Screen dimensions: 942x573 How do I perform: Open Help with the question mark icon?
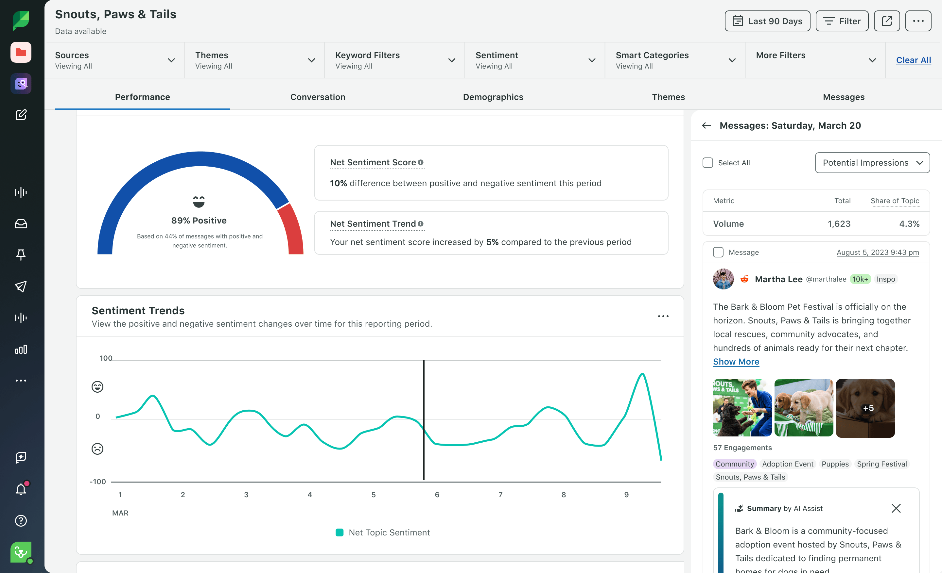(21, 520)
